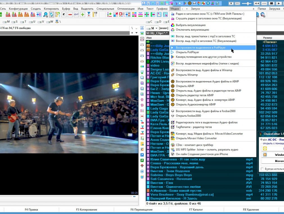The height and width of the screenshot is (214, 284).
Task: Click the Размер column header
Action: 268,38
